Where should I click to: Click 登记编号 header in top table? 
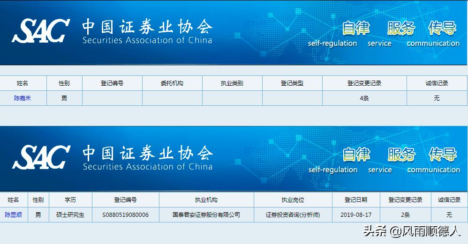112,83
